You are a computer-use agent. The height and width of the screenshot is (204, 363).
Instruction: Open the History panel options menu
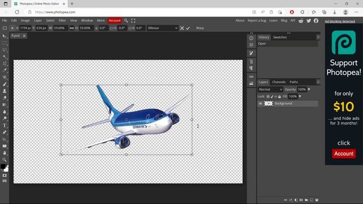318,37
